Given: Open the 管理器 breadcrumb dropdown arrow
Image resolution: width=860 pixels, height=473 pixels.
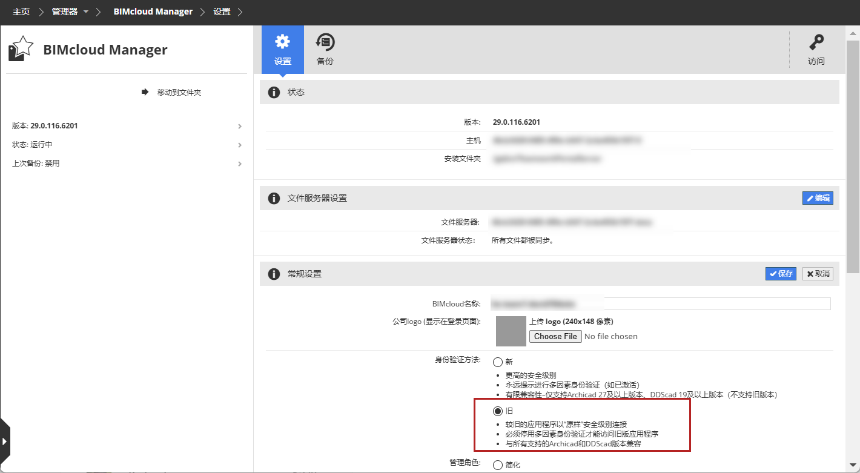Looking at the screenshot, I should point(86,12).
